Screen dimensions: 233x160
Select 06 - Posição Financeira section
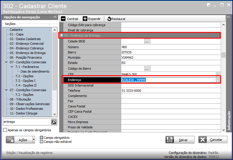tap(26, 57)
